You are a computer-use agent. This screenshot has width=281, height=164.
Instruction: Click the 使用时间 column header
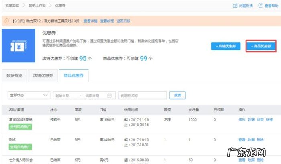coord(131,110)
